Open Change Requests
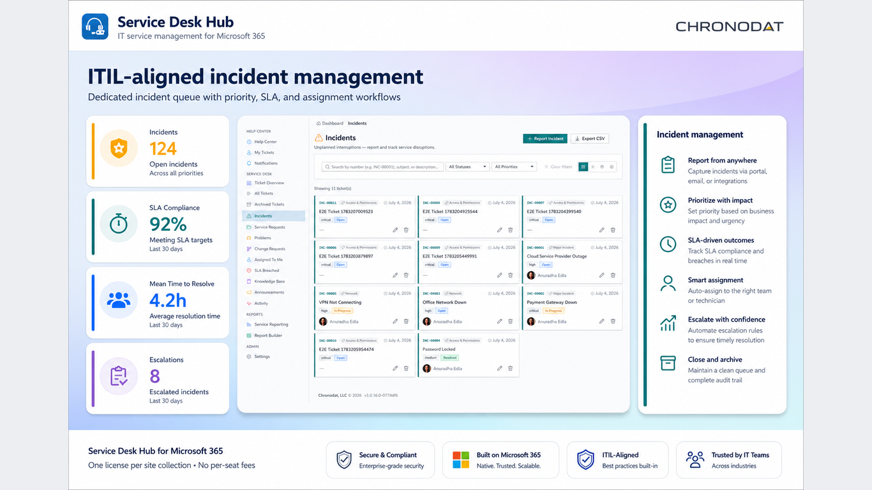This screenshot has width=872, height=490. [x=266, y=249]
